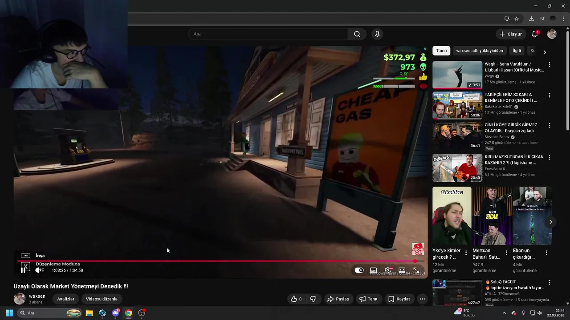This screenshot has height=320, width=570.
Task: Open File Explorer from the taskbar
Action: (x=89, y=313)
